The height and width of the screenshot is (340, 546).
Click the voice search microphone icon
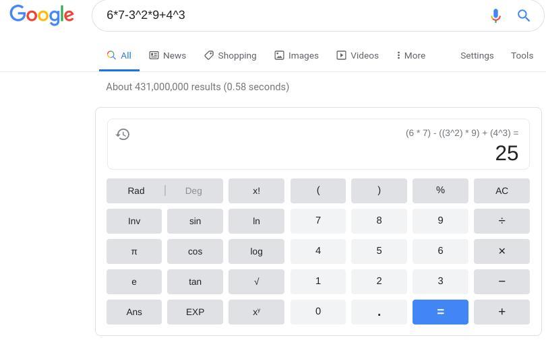tap(495, 15)
